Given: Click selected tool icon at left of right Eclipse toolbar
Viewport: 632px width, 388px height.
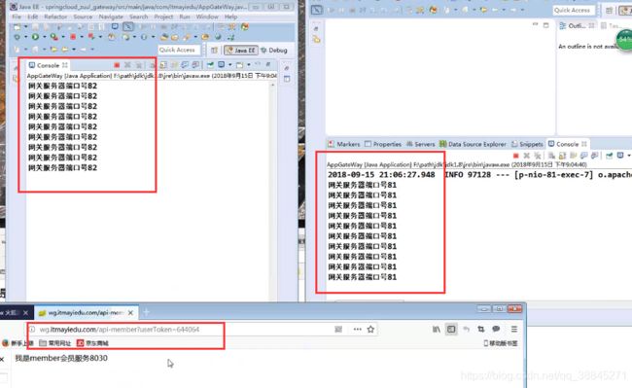Looking at the screenshot, I should click(317, 10).
